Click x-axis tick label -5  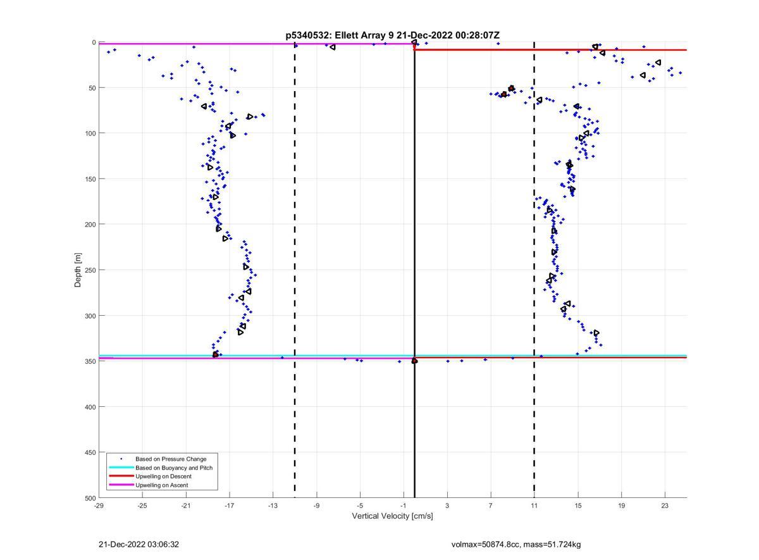point(360,506)
